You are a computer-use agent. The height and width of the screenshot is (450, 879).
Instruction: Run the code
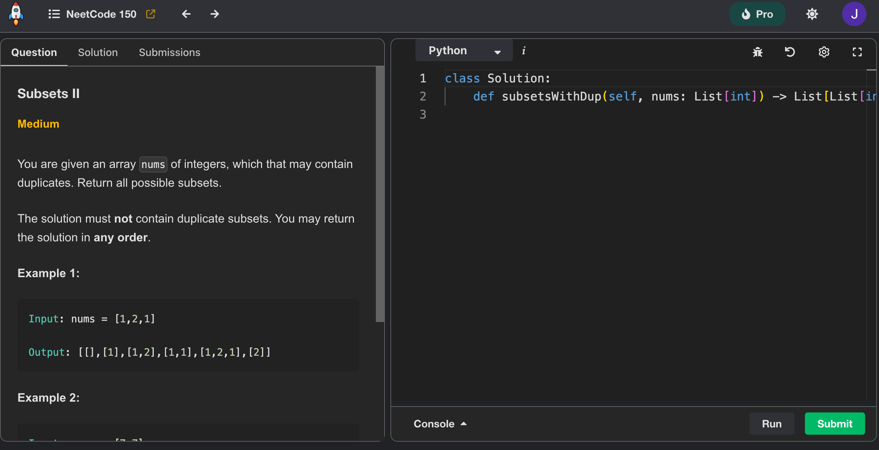click(x=772, y=424)
